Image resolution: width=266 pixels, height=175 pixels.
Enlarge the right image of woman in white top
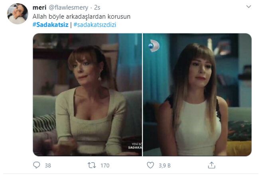(x=197, y=94)
